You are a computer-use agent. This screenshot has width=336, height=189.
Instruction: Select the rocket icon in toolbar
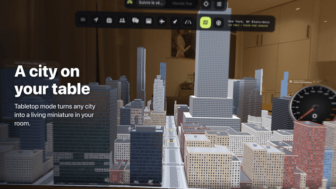(175, 22)
